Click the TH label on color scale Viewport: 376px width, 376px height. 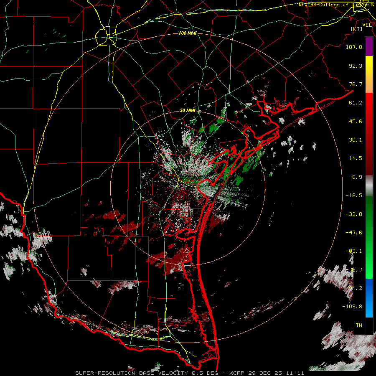pyautogui.click(x=359, y=325)
